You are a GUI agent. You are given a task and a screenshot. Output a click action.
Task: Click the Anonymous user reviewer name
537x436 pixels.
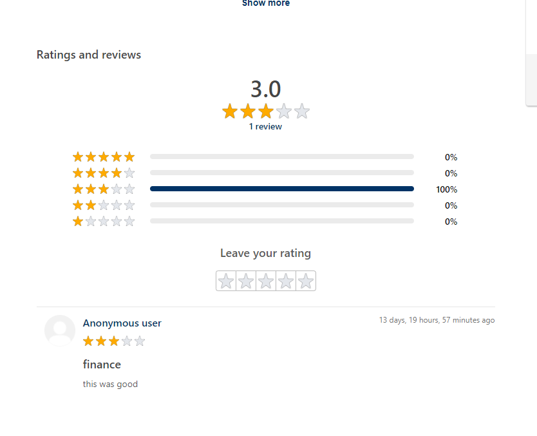[x=122, y=323]
